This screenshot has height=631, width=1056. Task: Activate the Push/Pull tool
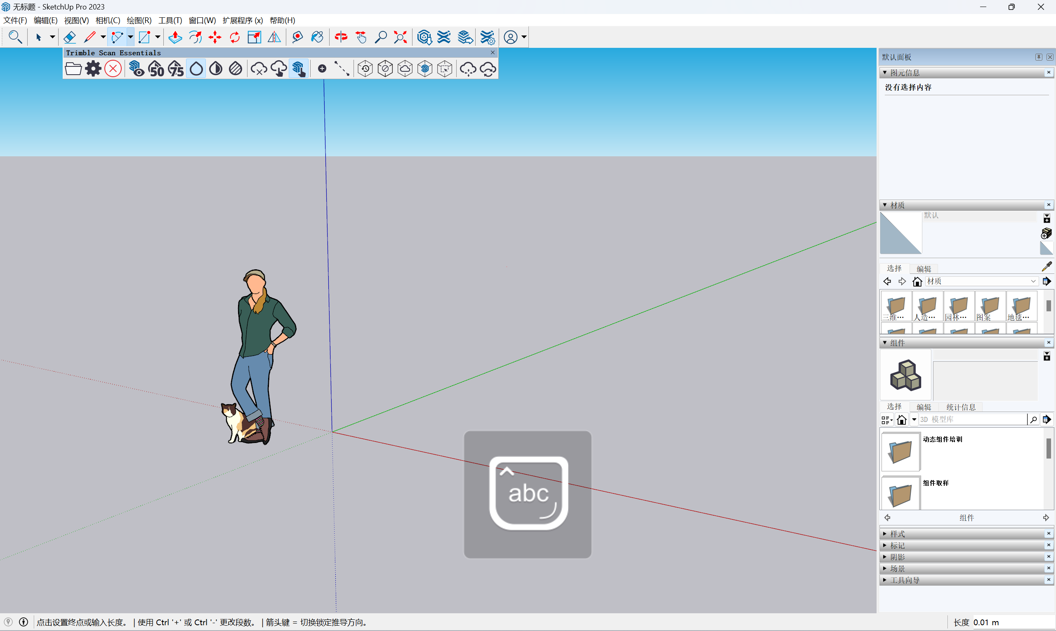175,38
